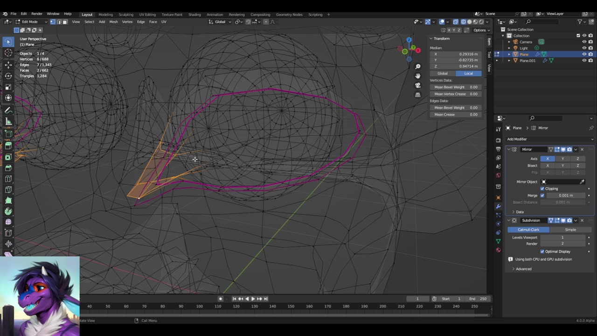This screenshot has width=597, height=336.
Task: Open the Modifiers wrench properties tab
Action: (498, 206)
